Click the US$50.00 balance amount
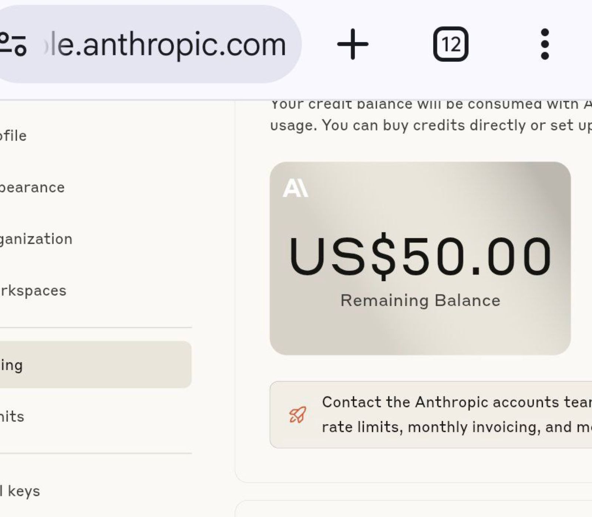This screenshot has height=517, width=592. click(420, 256)
